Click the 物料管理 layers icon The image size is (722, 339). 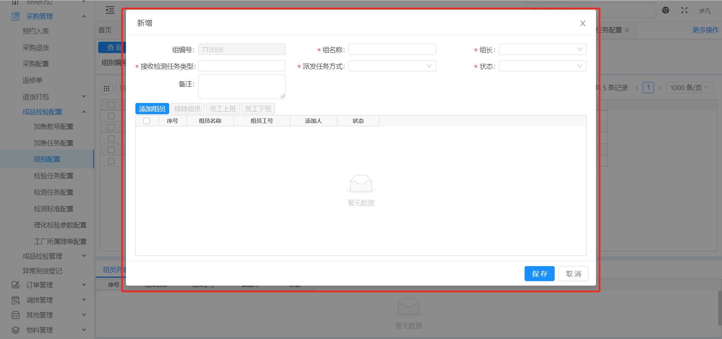point(15,330)
